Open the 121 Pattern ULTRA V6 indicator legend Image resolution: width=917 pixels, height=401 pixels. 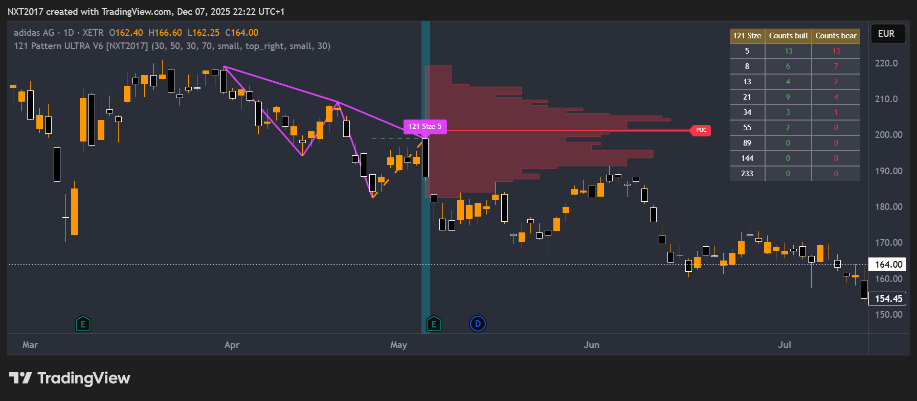pyautogui.click(x=81, y=46)
